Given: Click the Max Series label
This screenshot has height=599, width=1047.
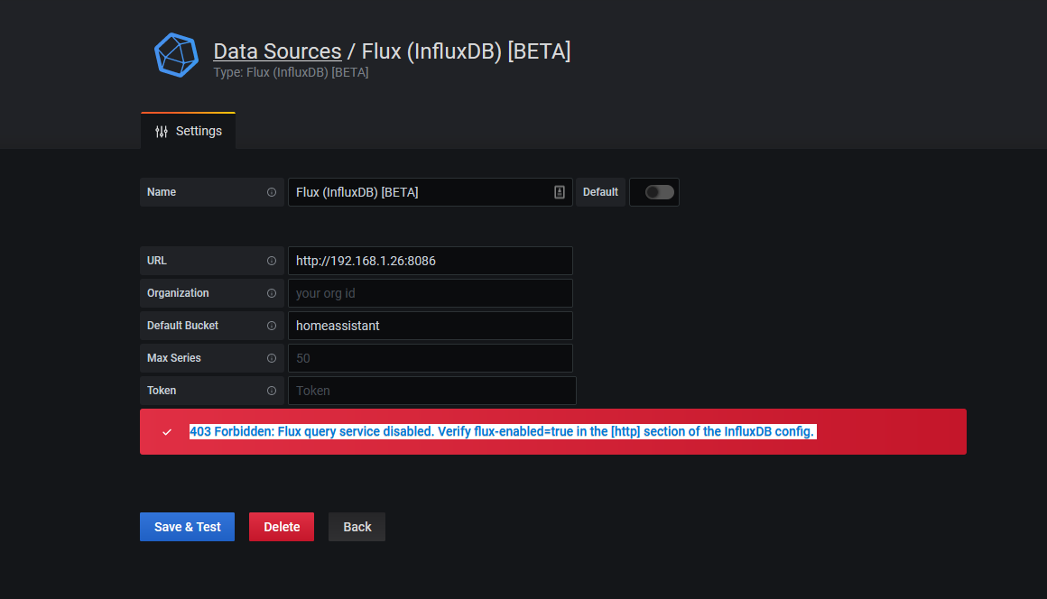Looking at the screenshot, I should (173, 358).
